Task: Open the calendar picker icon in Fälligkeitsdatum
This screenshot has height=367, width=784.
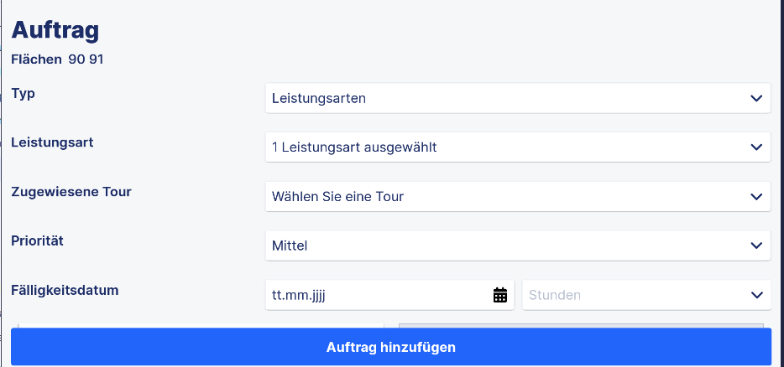Action: (x=500, y=295)
